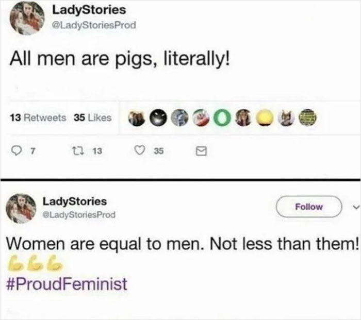
Task: Click the LadyStories name on top tweet
Action: coord(89,10)
